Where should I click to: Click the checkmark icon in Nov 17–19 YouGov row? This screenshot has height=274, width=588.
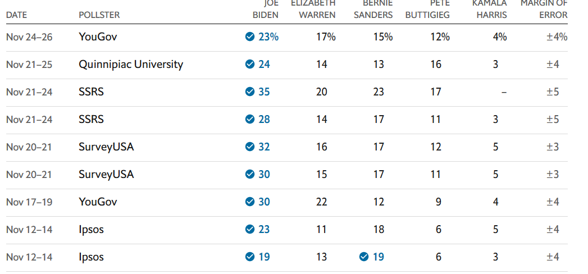250,202
